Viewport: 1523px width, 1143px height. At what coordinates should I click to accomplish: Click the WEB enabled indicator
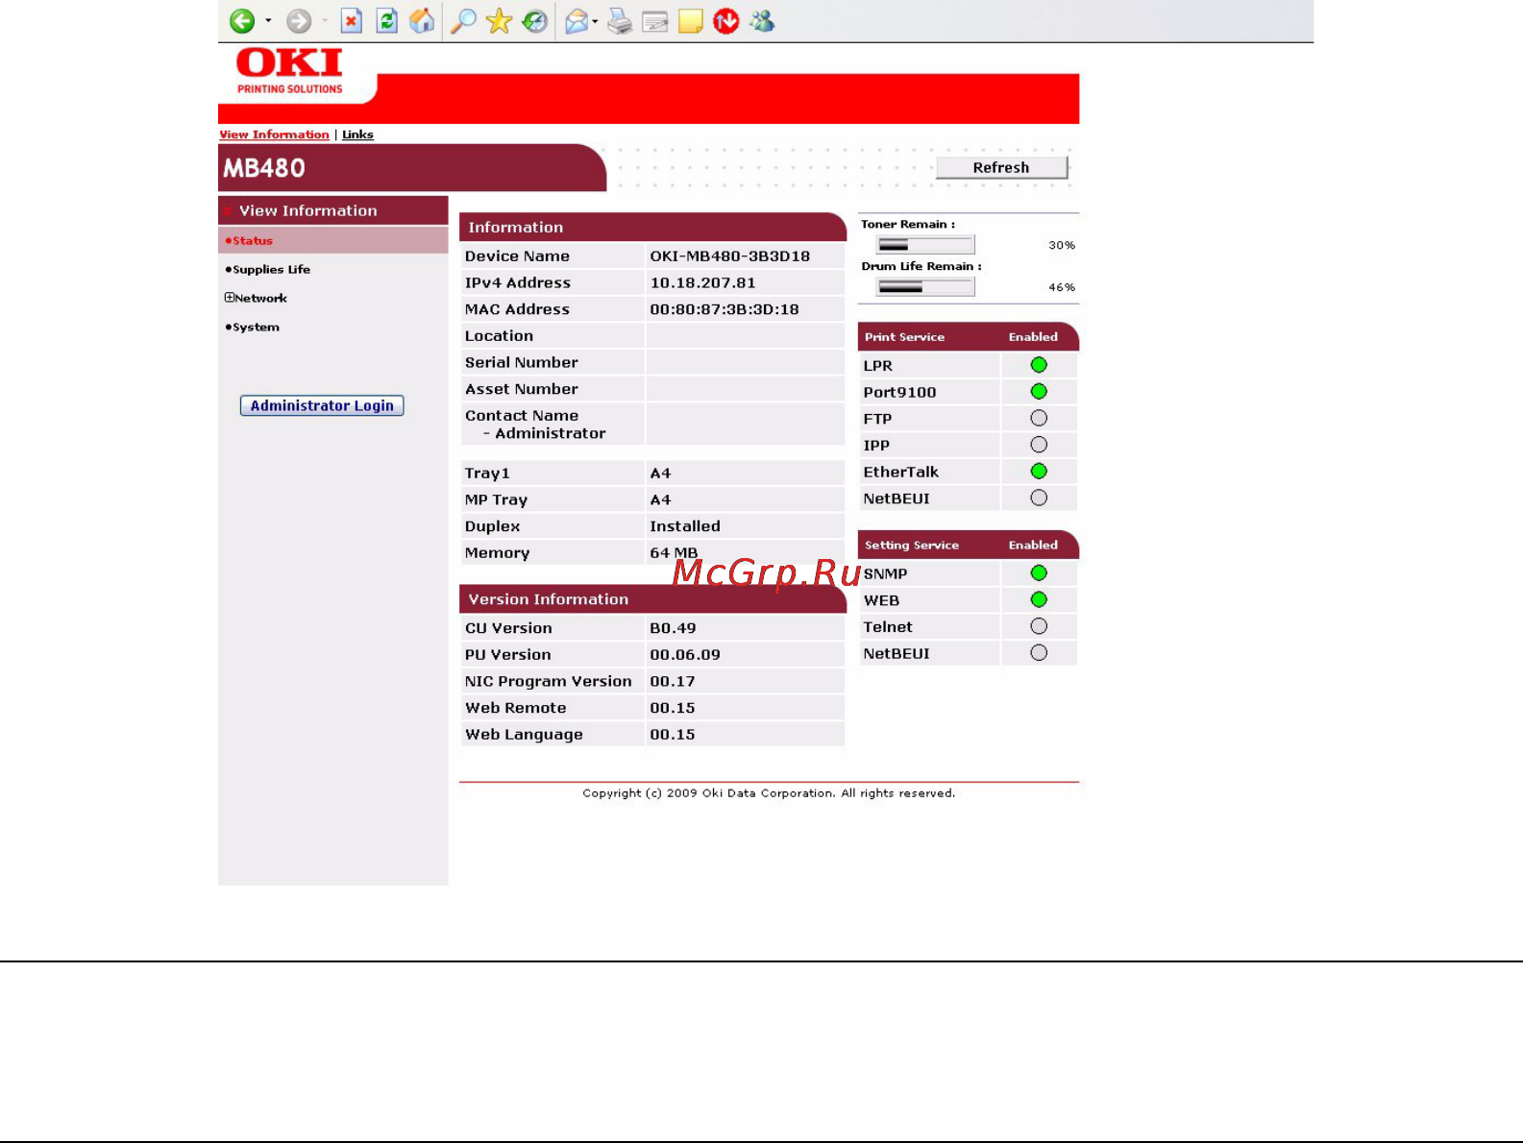(x=1039, y=599)
